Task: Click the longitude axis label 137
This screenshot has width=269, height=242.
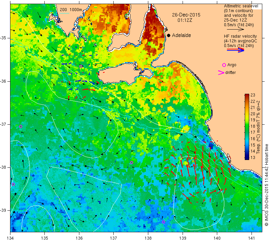Action: point(114,238)
